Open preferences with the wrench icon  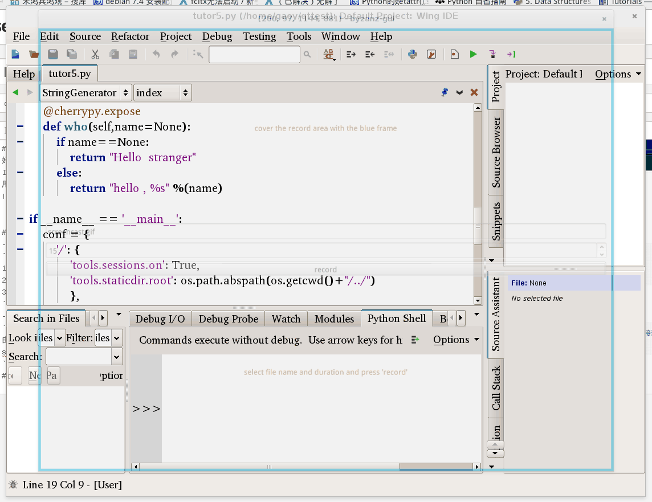431,54
